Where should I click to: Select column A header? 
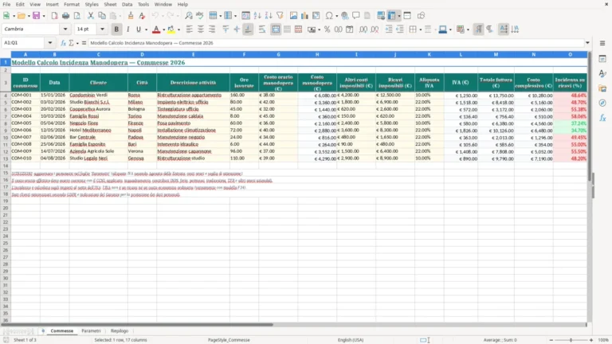25,55
